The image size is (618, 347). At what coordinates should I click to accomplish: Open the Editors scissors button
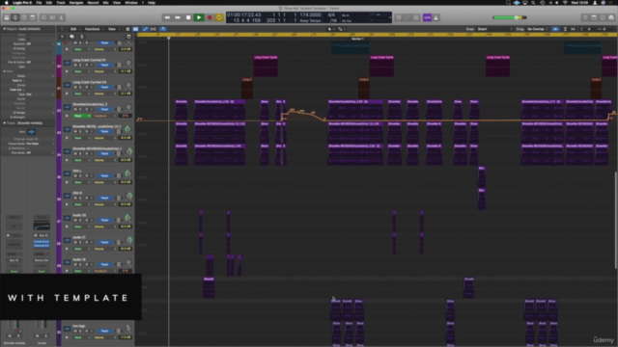point(61,17)
